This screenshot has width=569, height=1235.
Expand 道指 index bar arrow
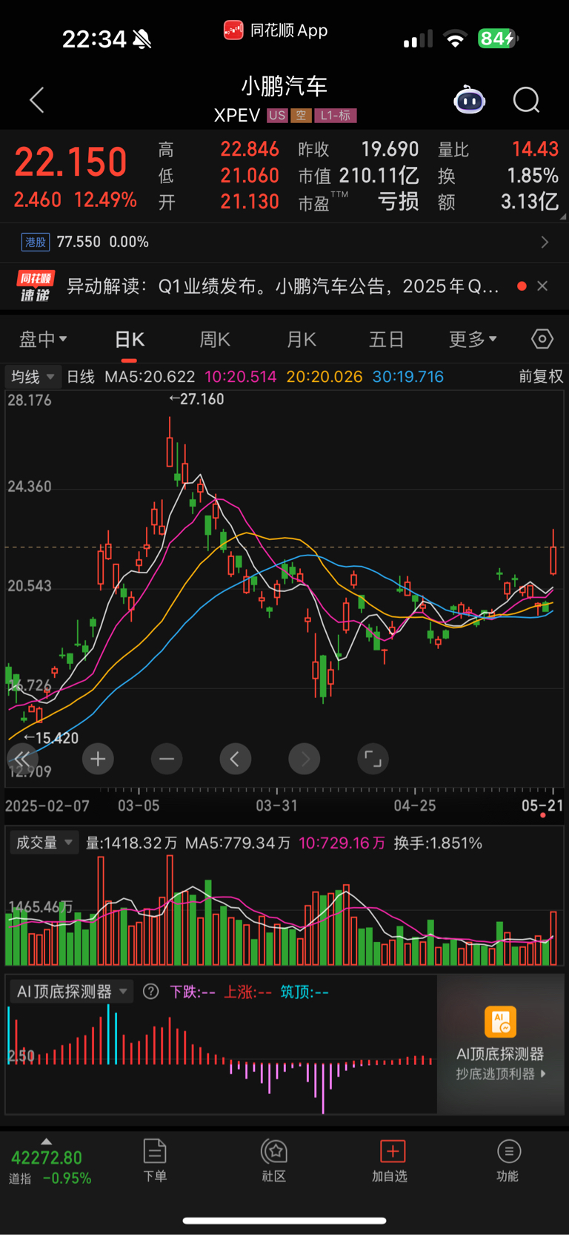[x=47, y=1142]
